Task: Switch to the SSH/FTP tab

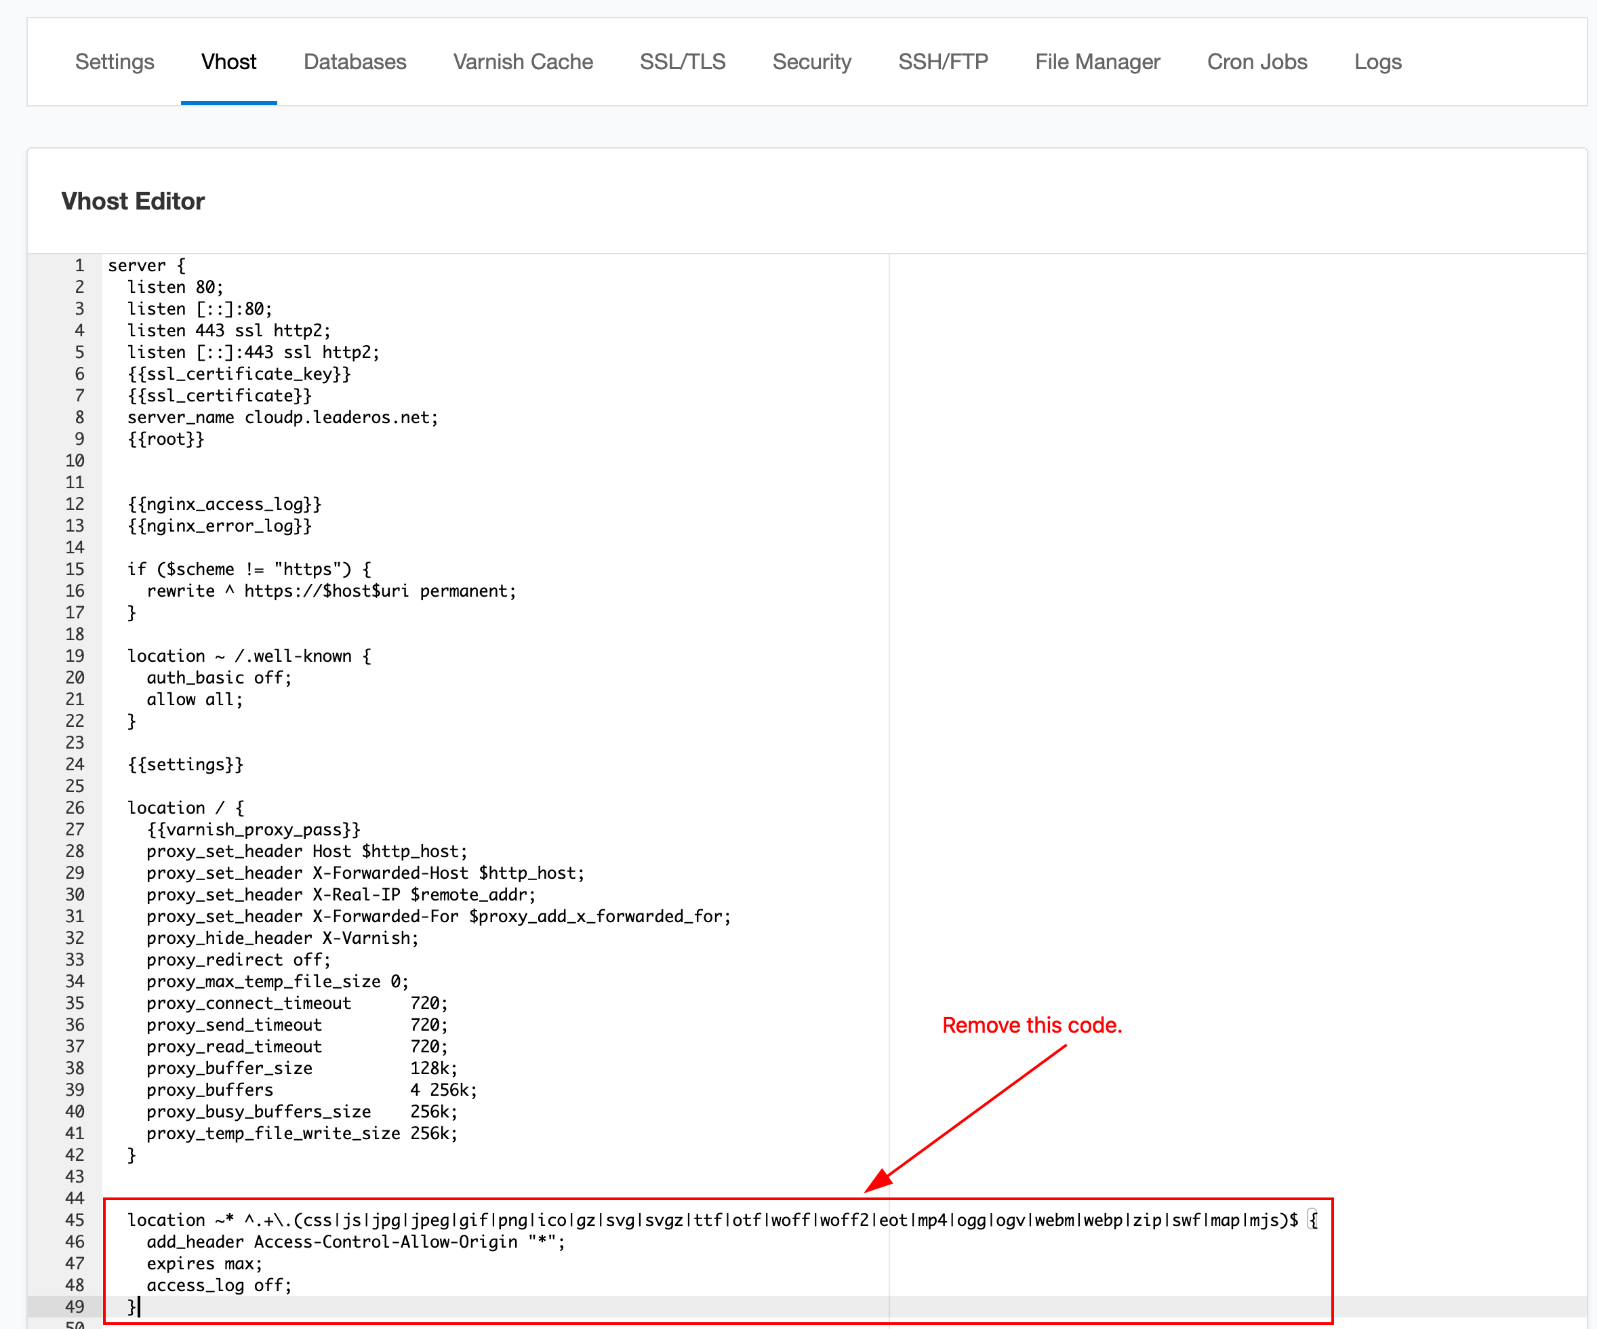Action: tap(942, 62)
